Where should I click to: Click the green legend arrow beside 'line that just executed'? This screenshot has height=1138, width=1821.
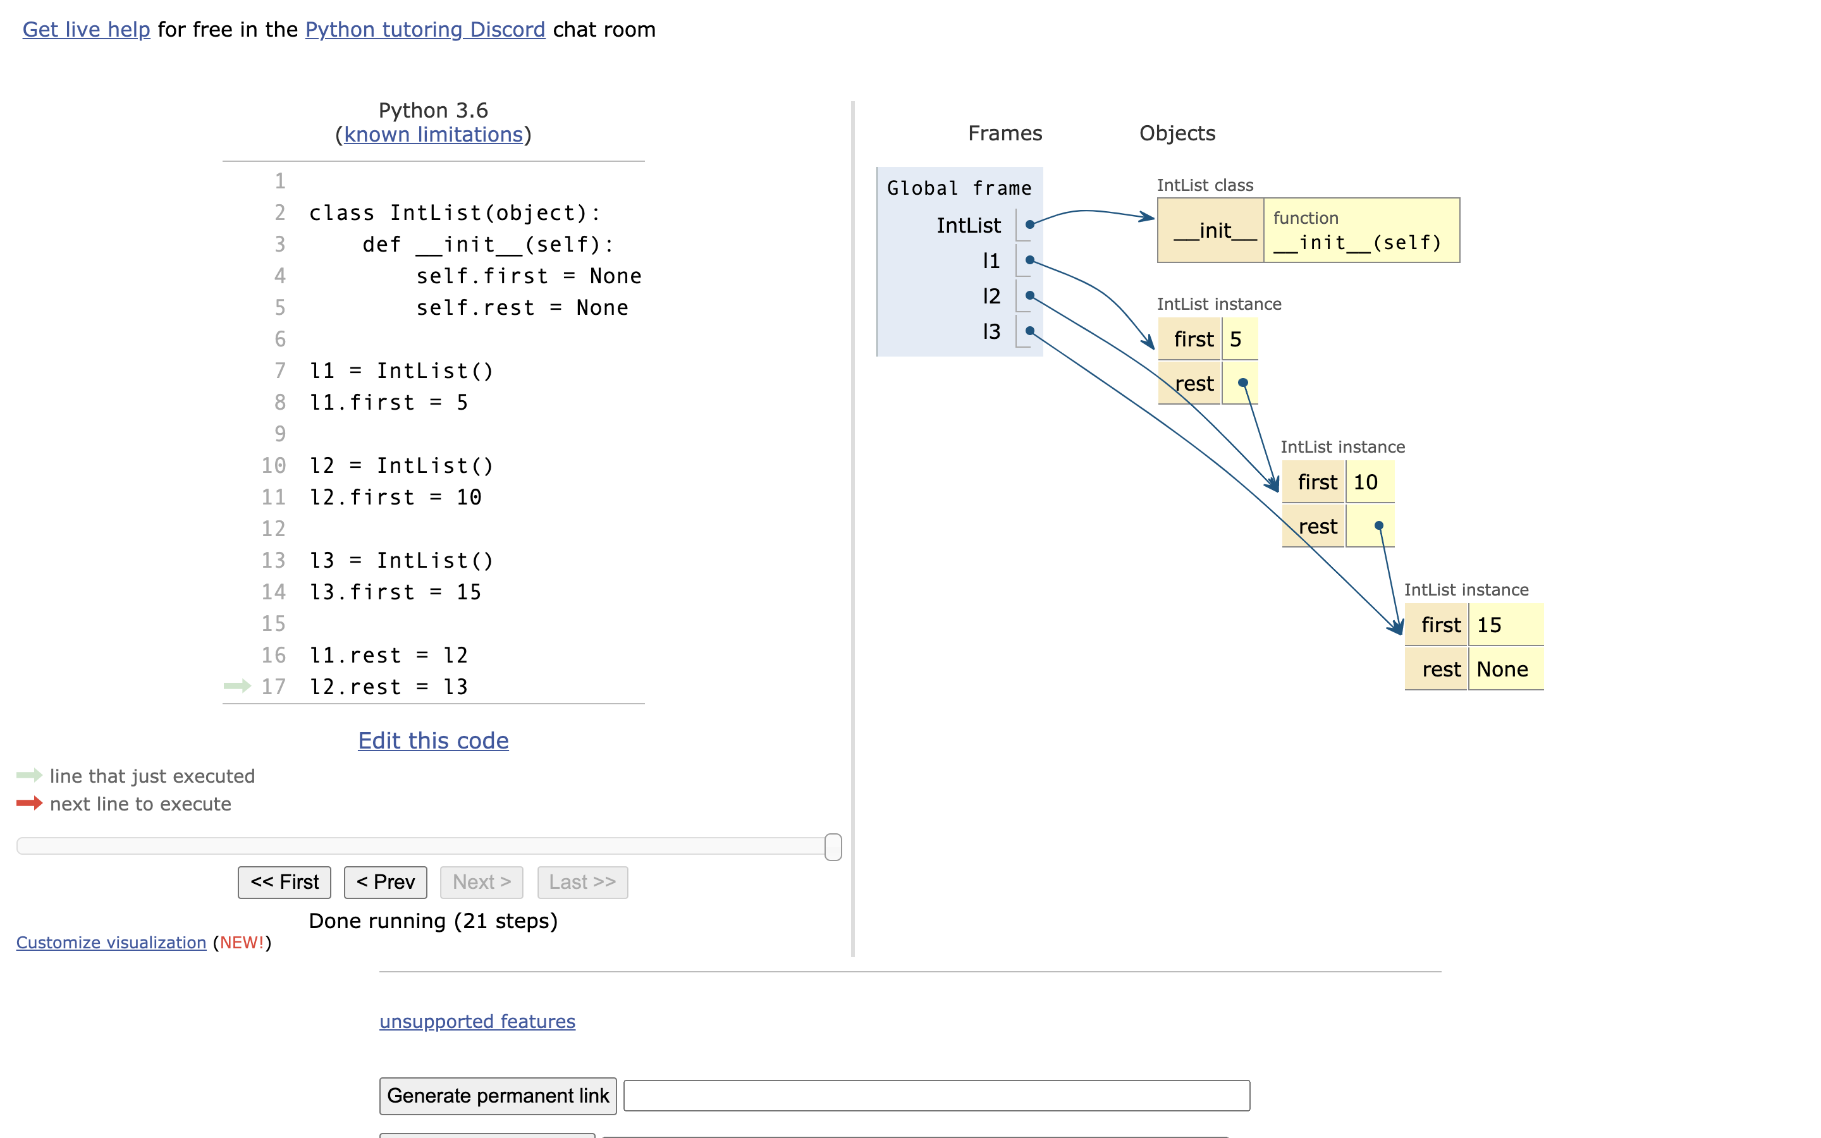click(x=29, y=775)
